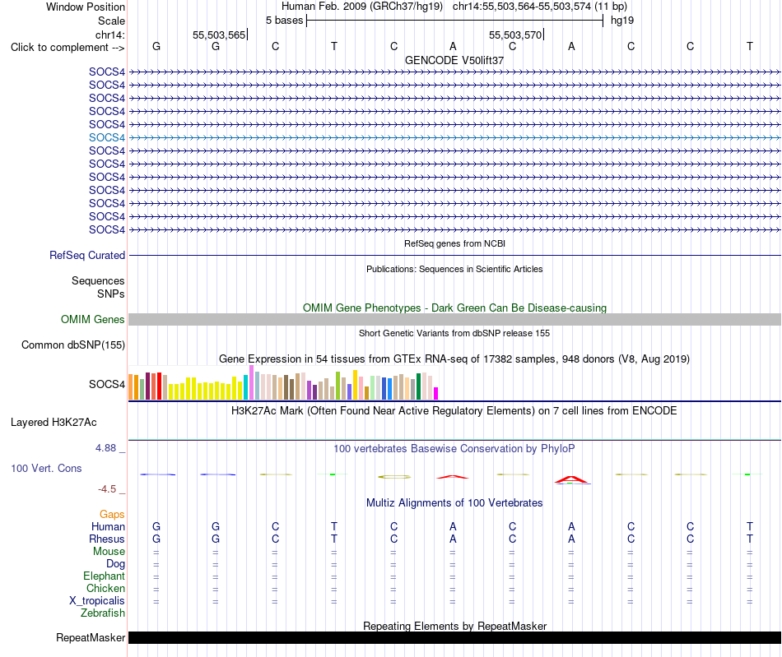
Task: Click the Window Position label
Action: 86,7
